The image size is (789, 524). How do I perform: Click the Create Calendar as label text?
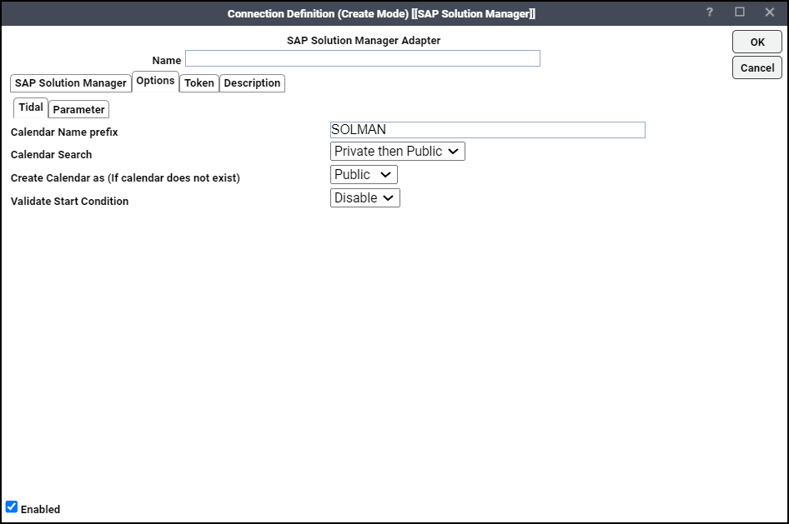click(125, 177)
